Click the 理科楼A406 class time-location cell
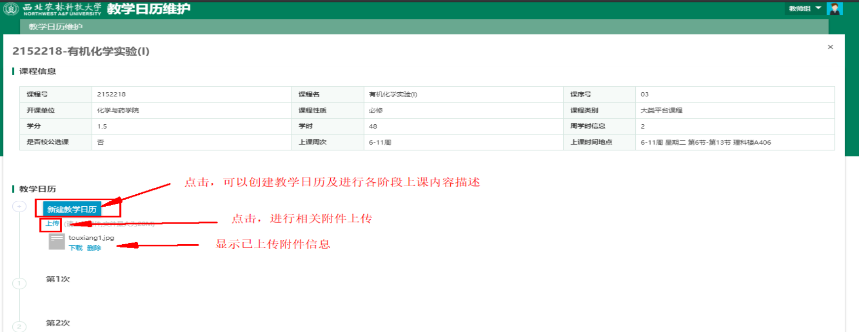The height and width of the screenshot is (332, 859). tap(705, 143)
